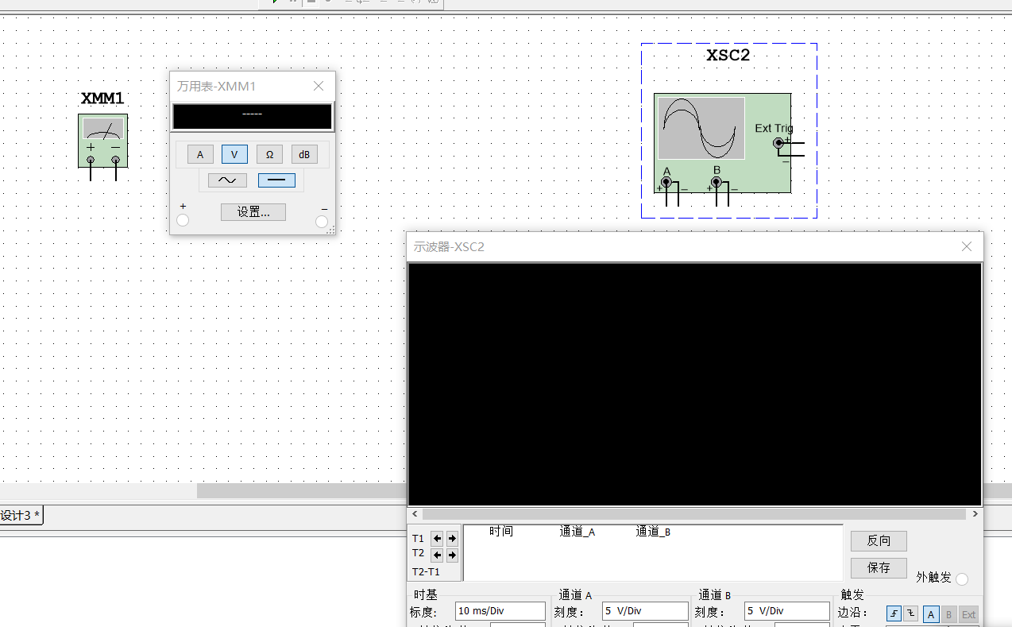1012x627 pixels.
Task: Click the multimeter minus terminal indicator
Action: click(322, 222)
